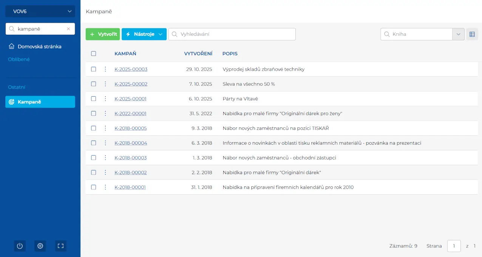This screenshot has width=482, height=257.
Task: Open the Nástroje tools dropdown
Action: pyautogui.click(x=144, y=34)
